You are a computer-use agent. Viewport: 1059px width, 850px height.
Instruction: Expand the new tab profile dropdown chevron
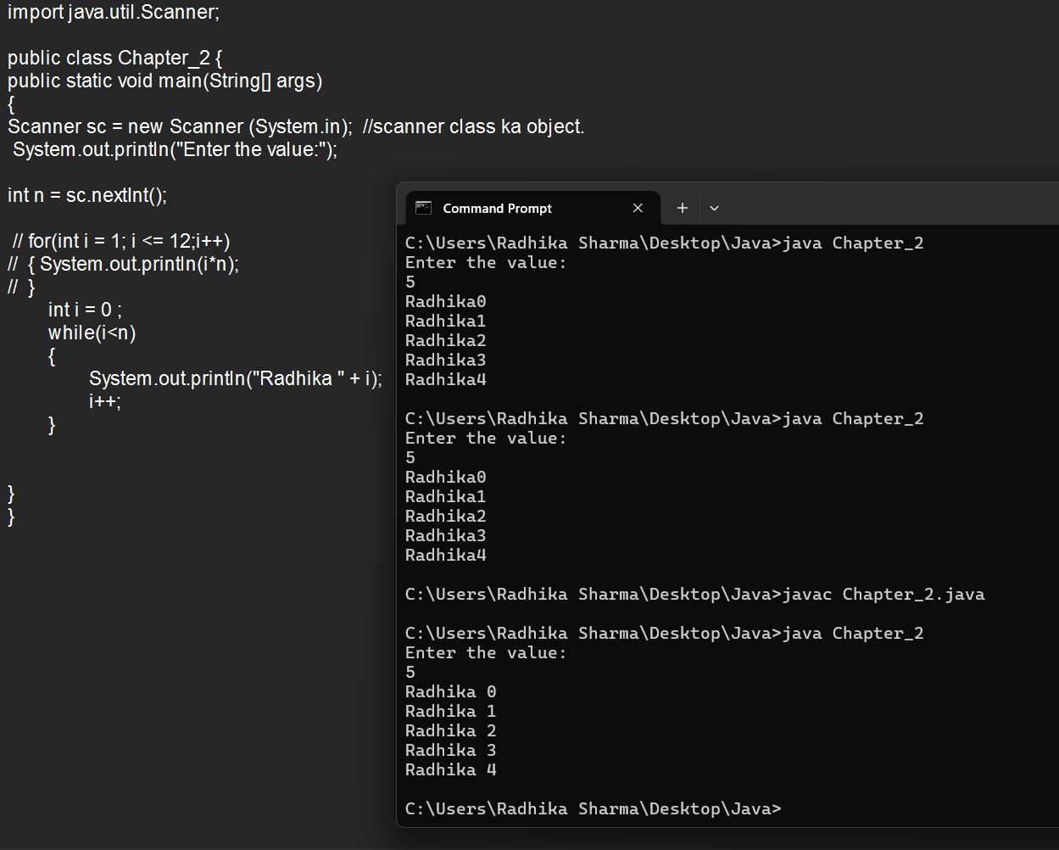(x=714, y=208)
